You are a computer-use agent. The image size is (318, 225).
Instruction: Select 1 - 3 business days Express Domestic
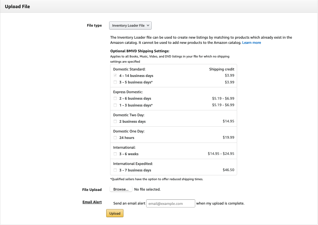115,105
